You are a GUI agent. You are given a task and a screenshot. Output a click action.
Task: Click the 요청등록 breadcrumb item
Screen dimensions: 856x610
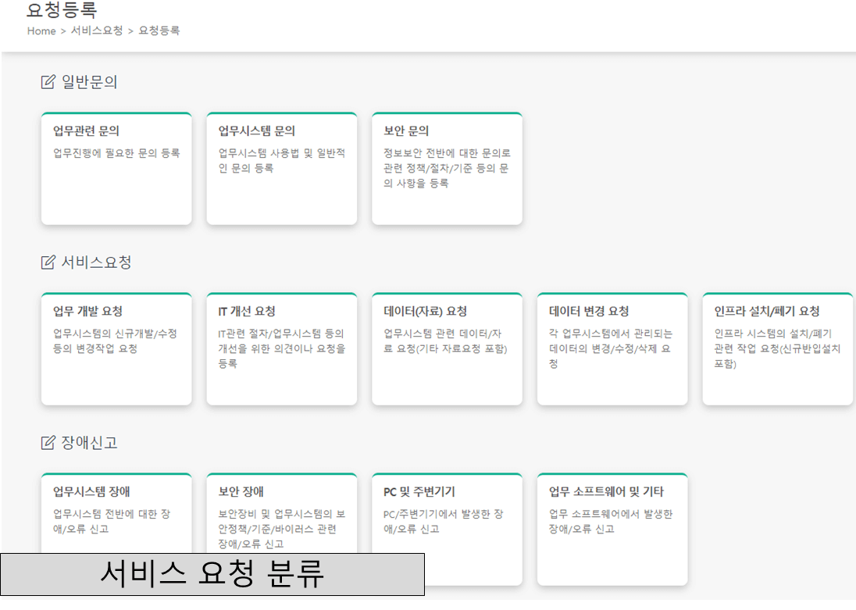(159, 31)
